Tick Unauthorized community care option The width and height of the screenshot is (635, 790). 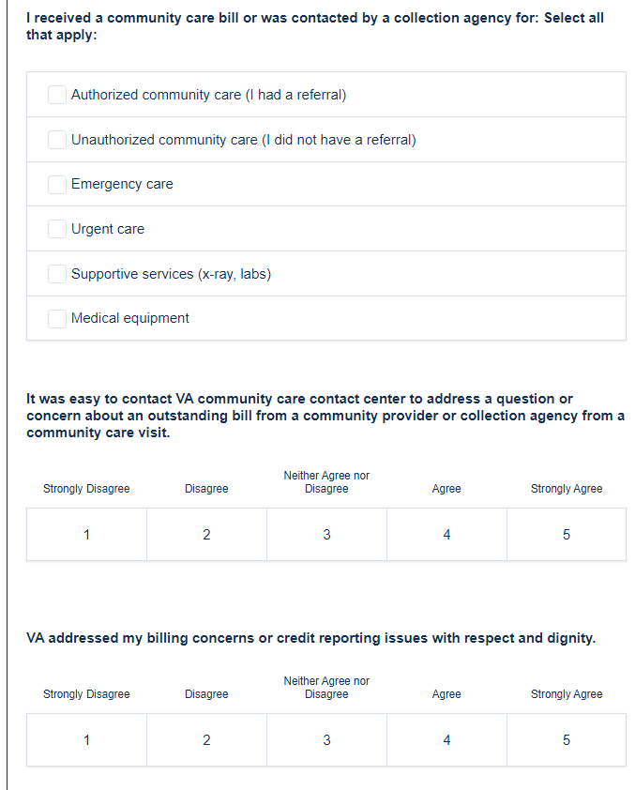(58, 140)
